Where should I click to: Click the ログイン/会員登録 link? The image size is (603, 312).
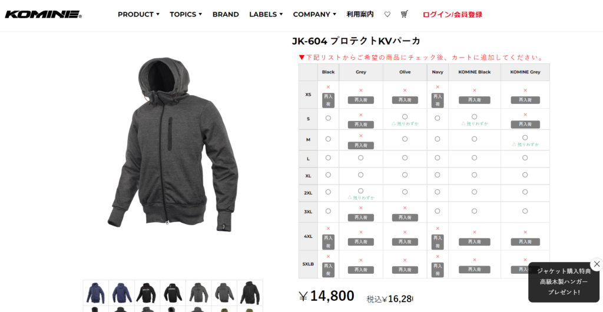click(452, 15)
